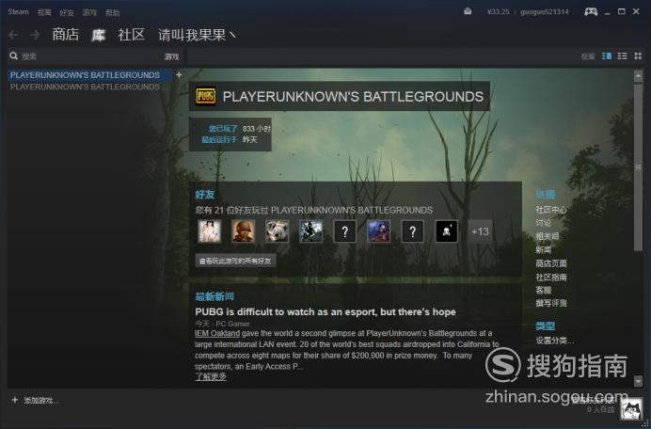Open friend avatar with soldier helmet
651x429 pixels.
pyautogui.click(x=244, y=231)
